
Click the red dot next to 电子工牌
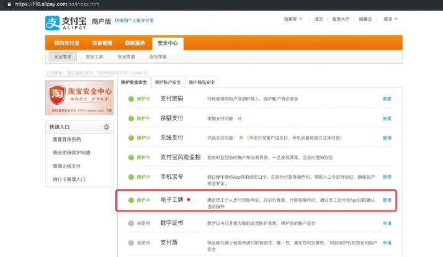189,199
